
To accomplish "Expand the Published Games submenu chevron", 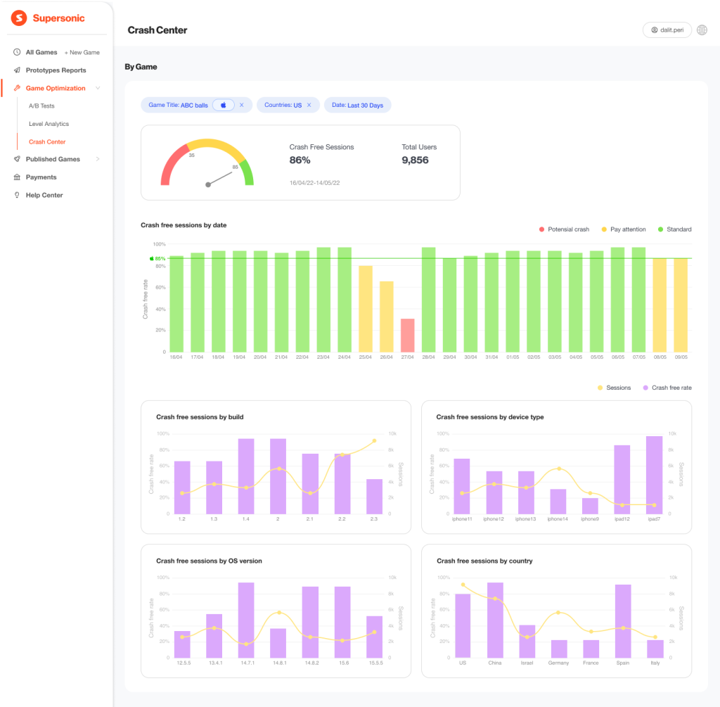I will pos(98,159).
